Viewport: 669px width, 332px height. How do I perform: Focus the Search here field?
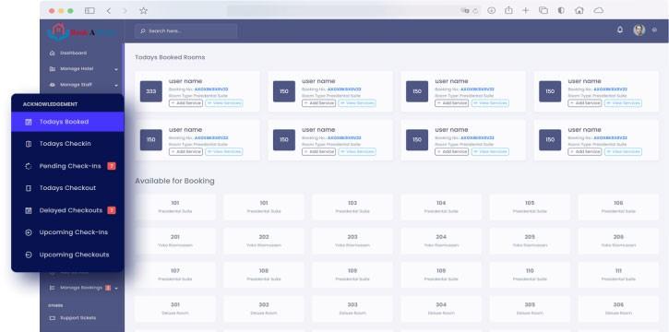tap(186, 31)
